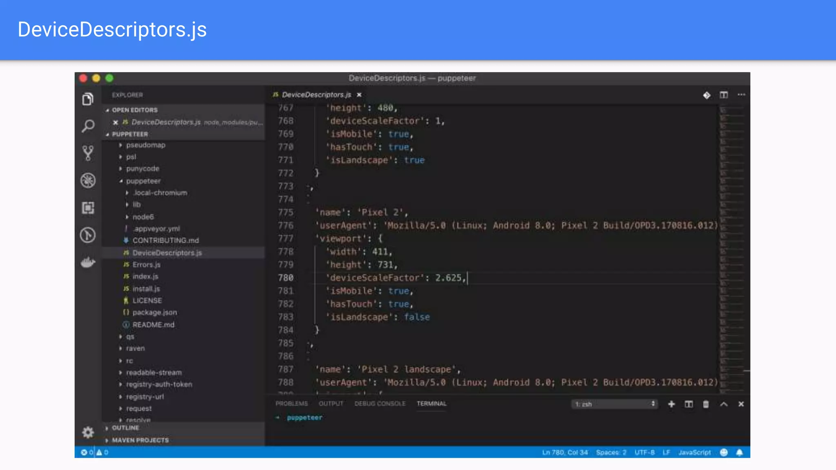The image size is (836, 470).
Task: Open the Manage gear menu
Action: tap(88, 432)
